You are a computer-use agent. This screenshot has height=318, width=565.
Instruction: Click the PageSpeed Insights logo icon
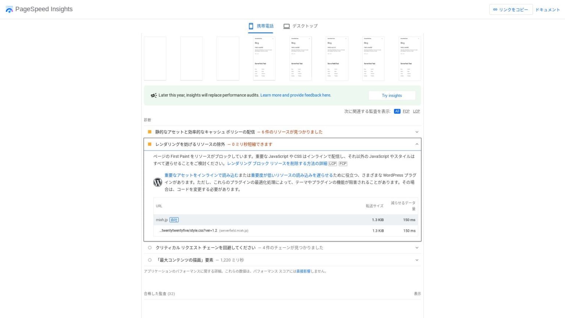pyautogui.click(x=9, y=9)
